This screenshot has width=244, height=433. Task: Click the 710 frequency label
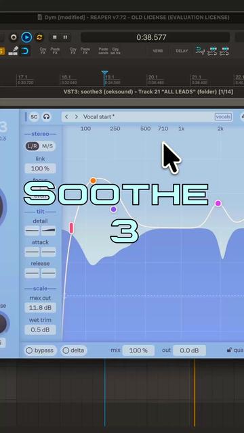tap(163, 129)
